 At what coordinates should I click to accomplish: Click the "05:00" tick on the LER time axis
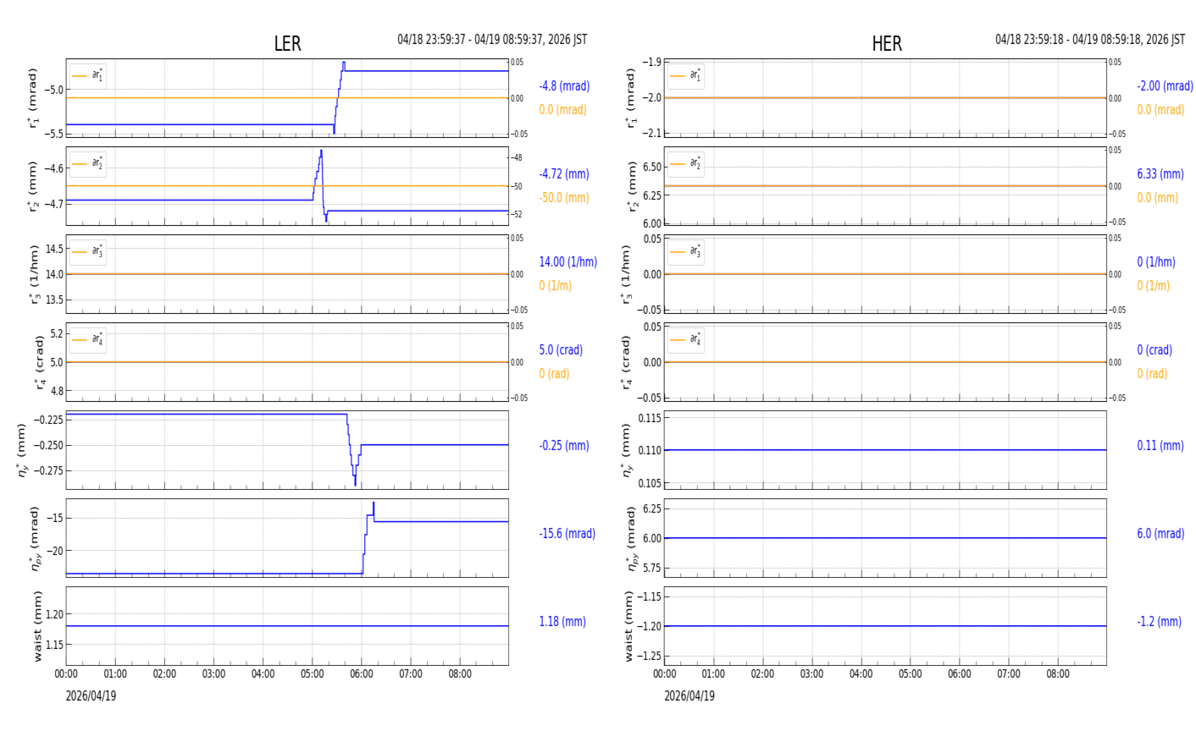313,674
